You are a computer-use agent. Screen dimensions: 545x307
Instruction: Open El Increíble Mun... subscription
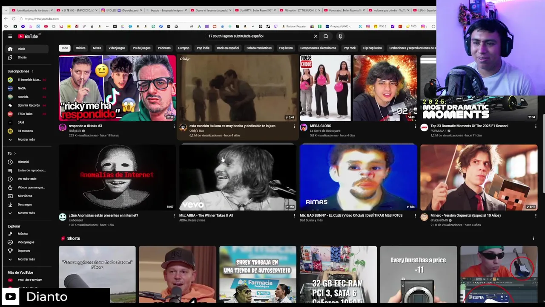click(x=27, y=80)
